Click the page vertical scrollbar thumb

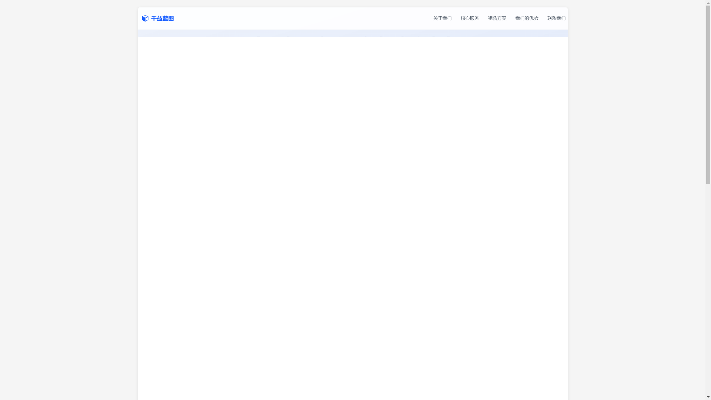click(x=708, y=94)
